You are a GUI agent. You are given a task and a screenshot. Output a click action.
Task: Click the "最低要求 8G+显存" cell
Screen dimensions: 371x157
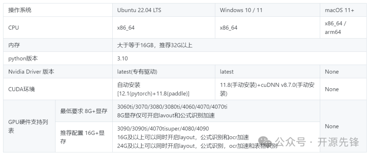[x=84, y=111]
